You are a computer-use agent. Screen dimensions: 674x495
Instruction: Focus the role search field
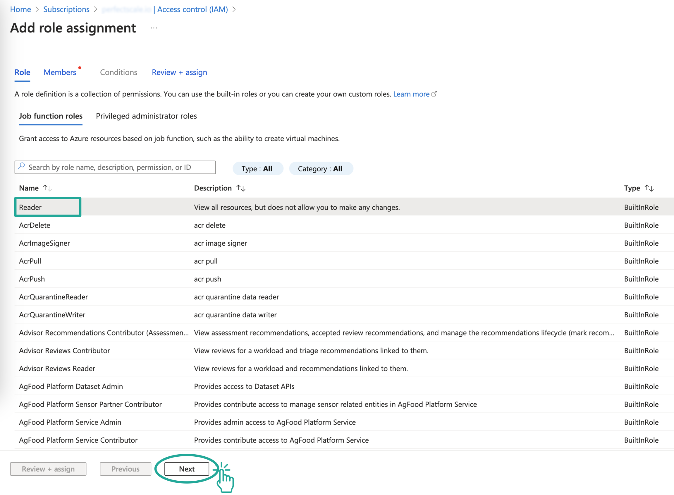pyautogui.click(x=120, y=167)
